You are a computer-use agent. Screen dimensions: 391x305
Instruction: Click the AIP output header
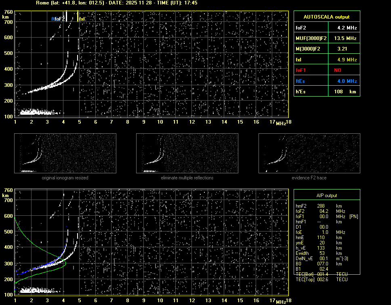click(x=326, y=196)
